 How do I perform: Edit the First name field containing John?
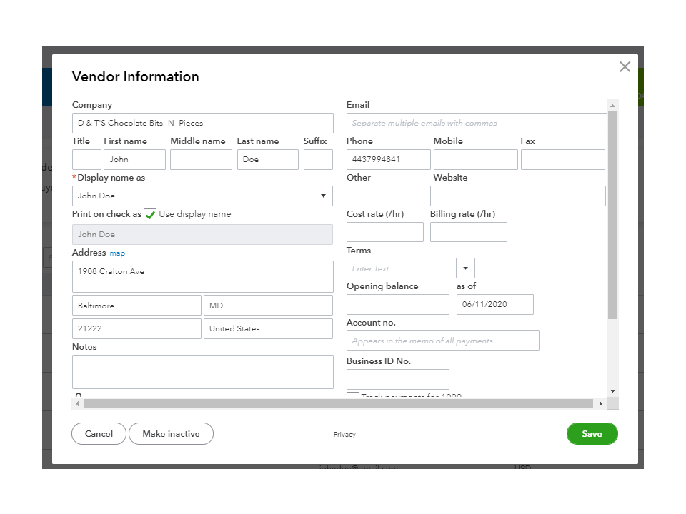tap(135, 159)
